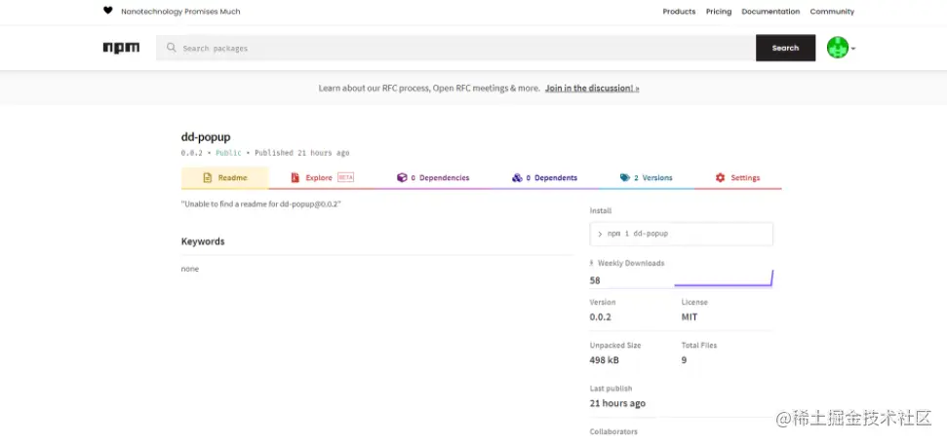Image resolution: width=947 pixels, height=443 pixels.
Task: Open the 2 Versions tab
Action: point(646,178)
